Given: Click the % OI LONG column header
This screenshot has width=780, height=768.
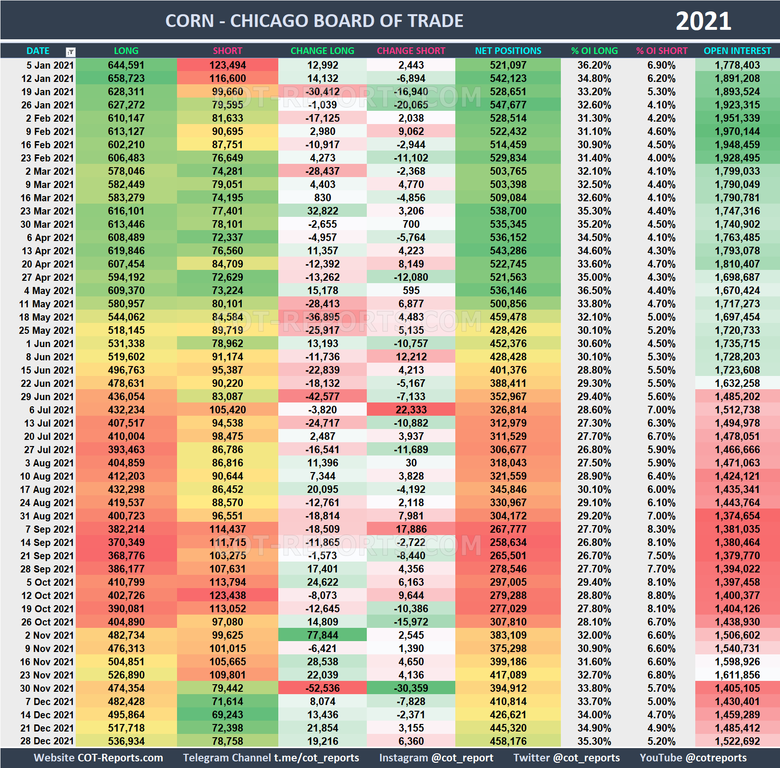Looking at the screenshot, I should pos(594,51).
